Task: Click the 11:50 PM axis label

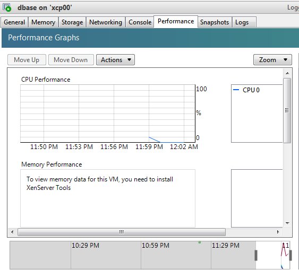Action: point(44,147)
